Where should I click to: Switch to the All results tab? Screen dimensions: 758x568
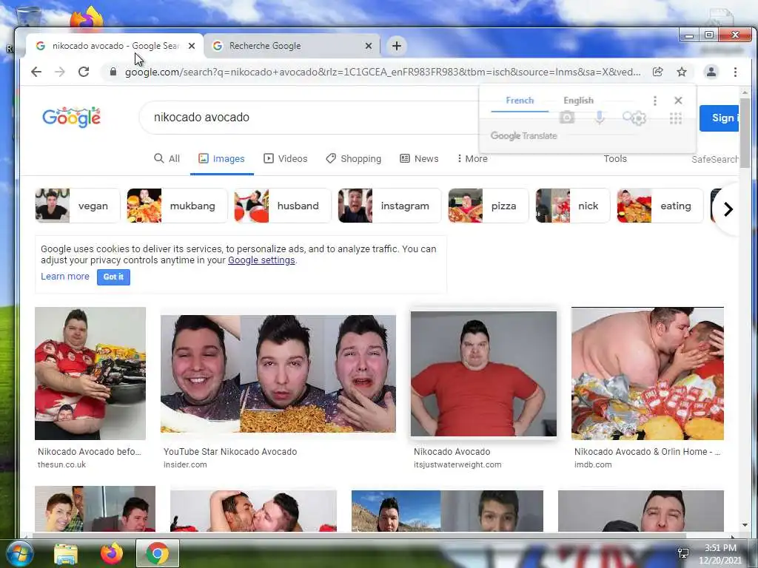click(x=167, y=158)
